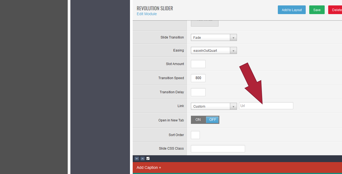Click the move slide down chevron icon
Viewport: 342px width, 174px height.
click(x=137, y=159)
